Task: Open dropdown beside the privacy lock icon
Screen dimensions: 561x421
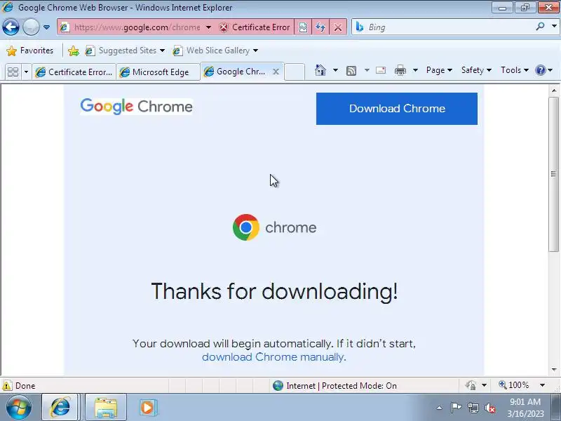Action: (x=484, y=385)
